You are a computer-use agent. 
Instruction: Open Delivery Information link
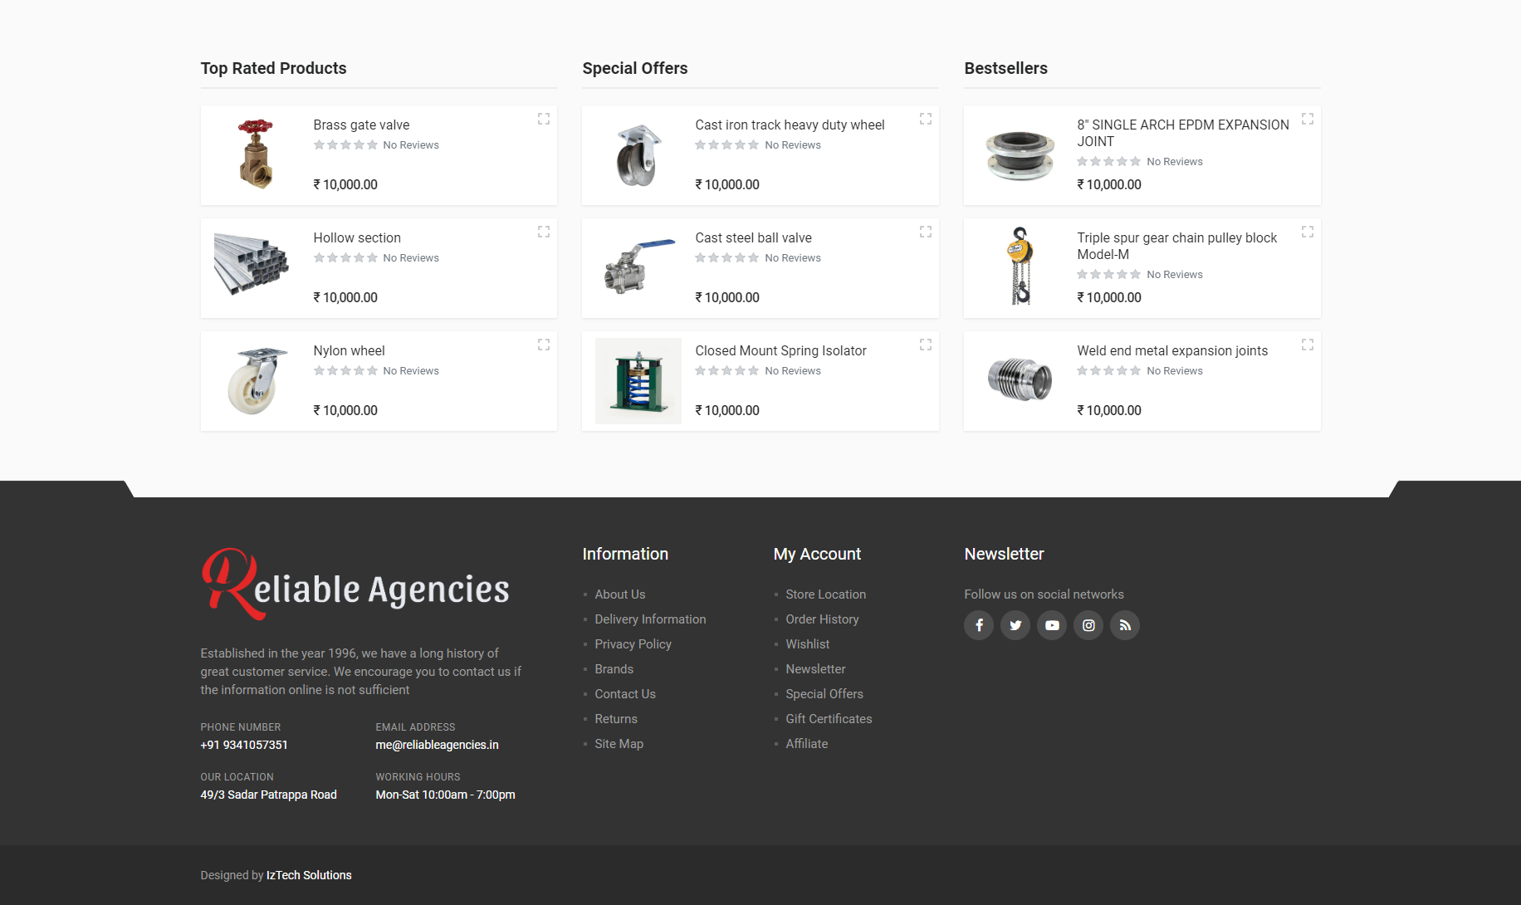[x=650, y=619]
